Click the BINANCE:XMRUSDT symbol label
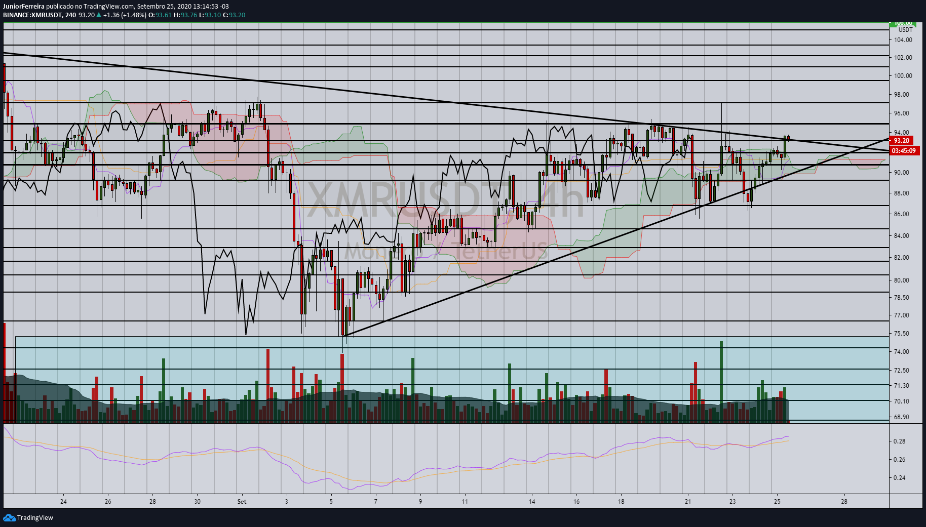The image size is (926, 527). 32,15
